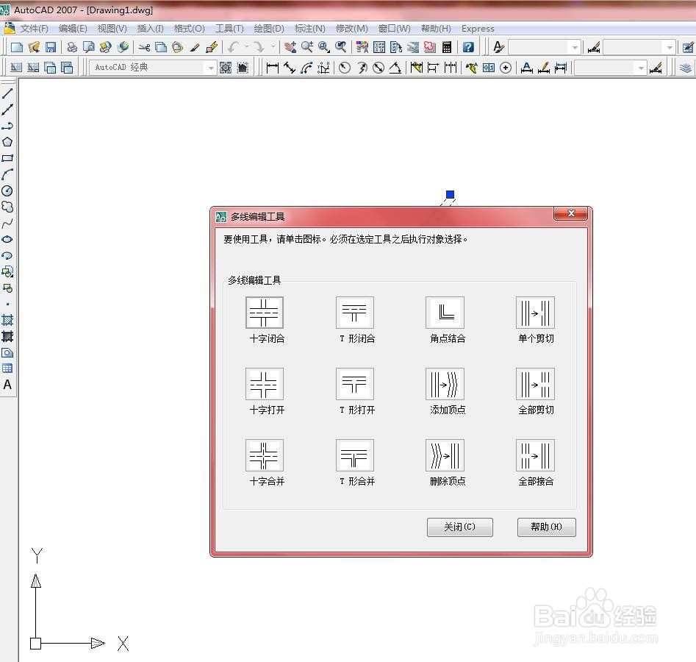Click the Match Properties brush icon

195,46
